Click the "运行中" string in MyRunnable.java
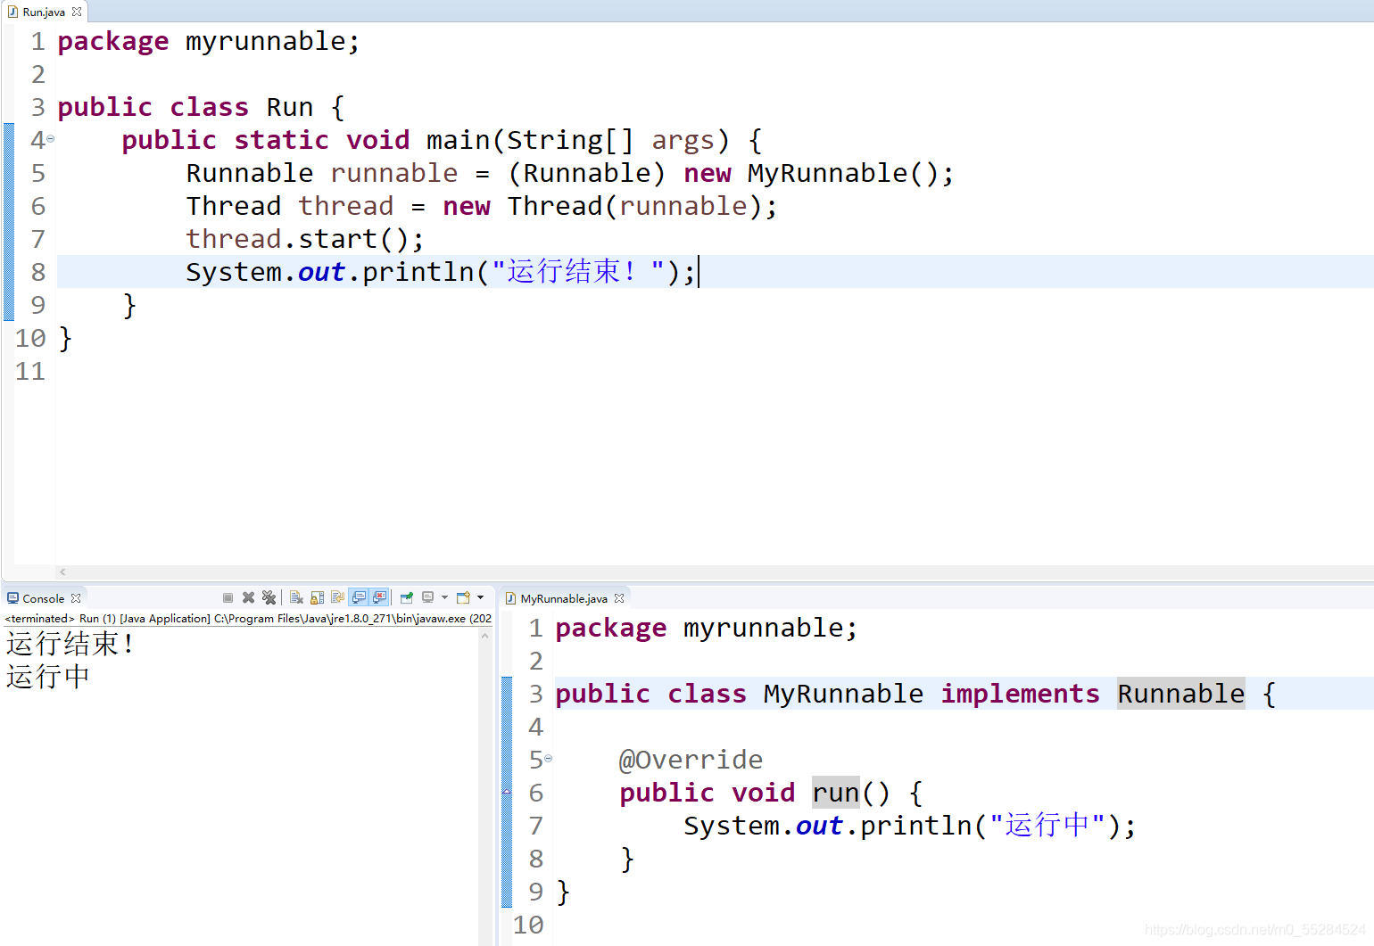This screenshot has height=946, width=1374. (x=1047, y=826)
